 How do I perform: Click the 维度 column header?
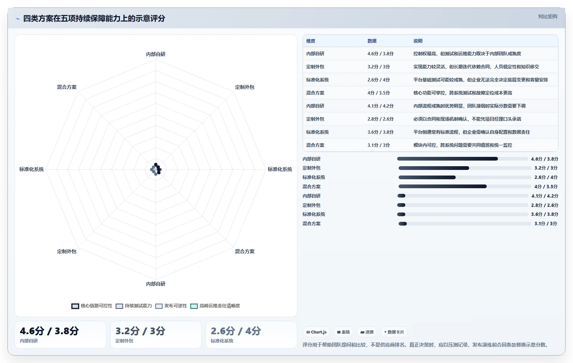coord(311,41)
